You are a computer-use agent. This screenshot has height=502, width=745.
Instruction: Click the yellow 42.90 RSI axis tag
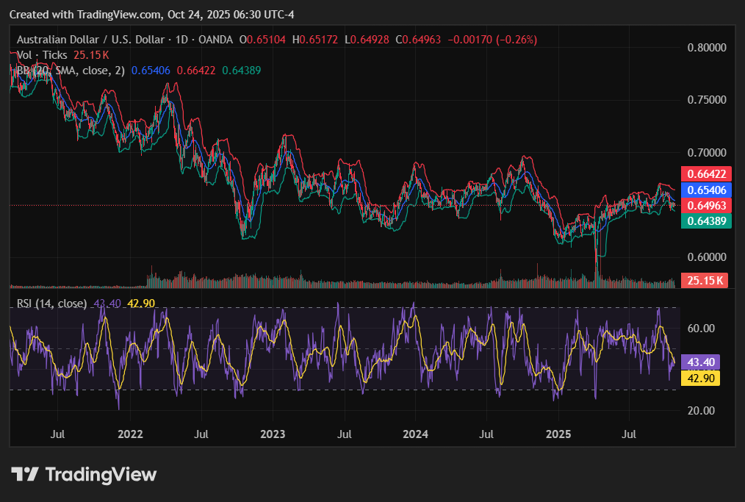click(x=700, y=378)
